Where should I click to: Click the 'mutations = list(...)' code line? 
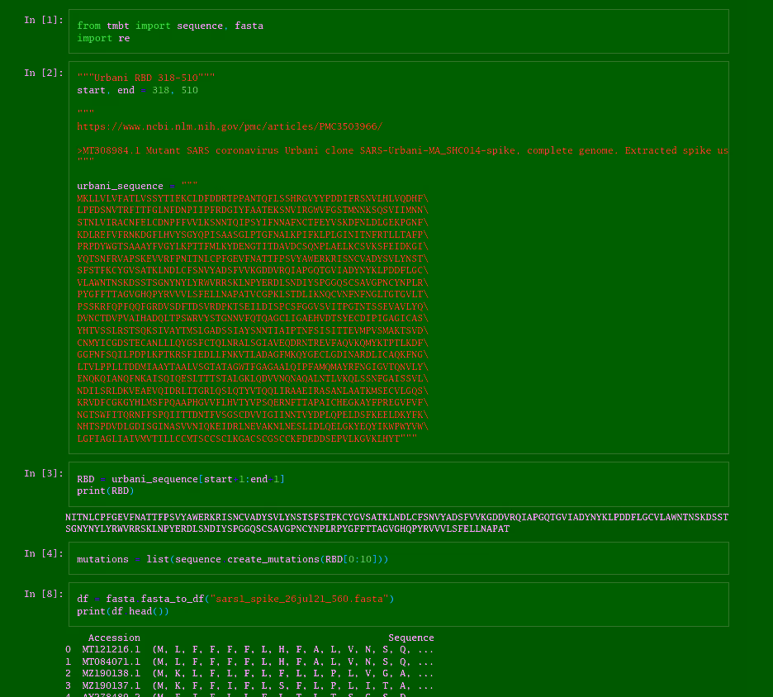pyautogui.click(x=232, y=559)
